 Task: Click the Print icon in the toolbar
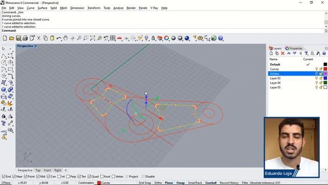pyautogui.click(x=25, y=38)
